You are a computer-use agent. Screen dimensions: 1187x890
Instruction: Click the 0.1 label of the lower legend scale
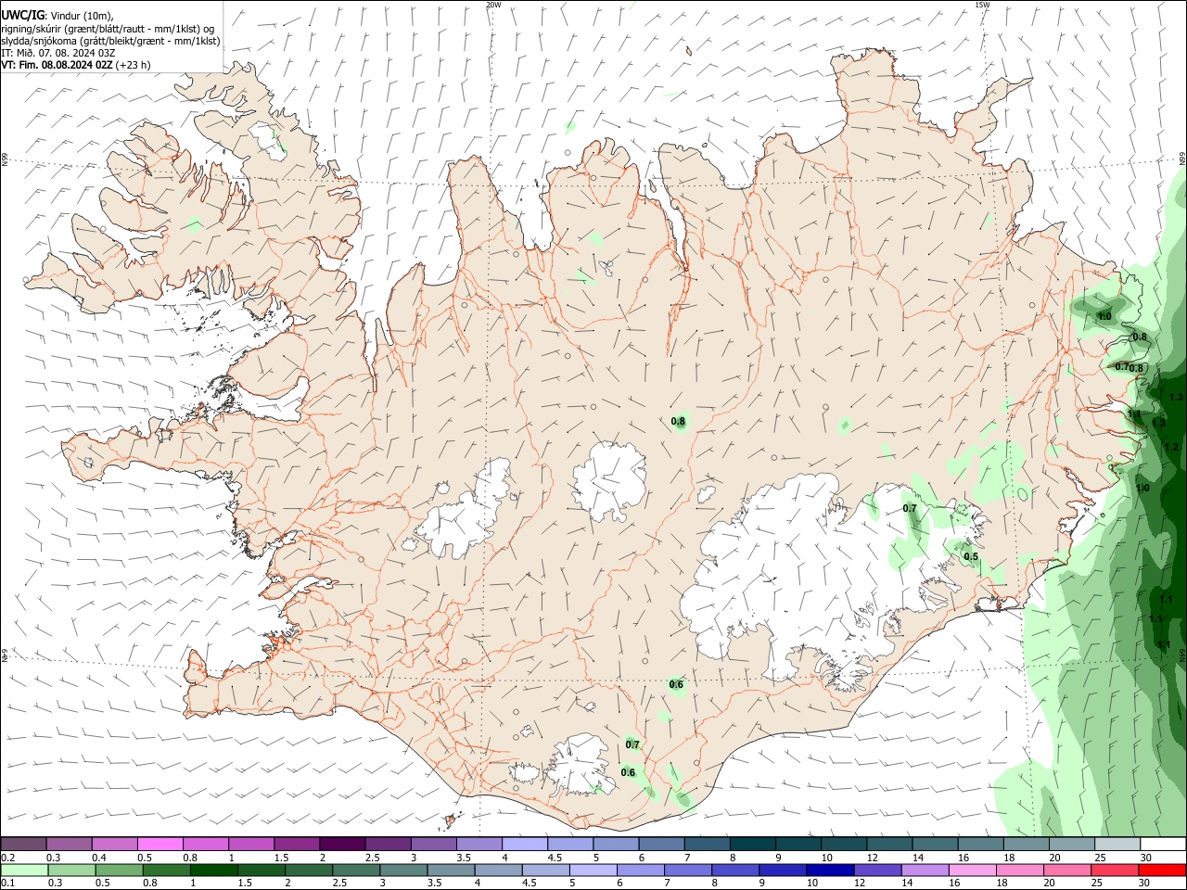(7, 884)
